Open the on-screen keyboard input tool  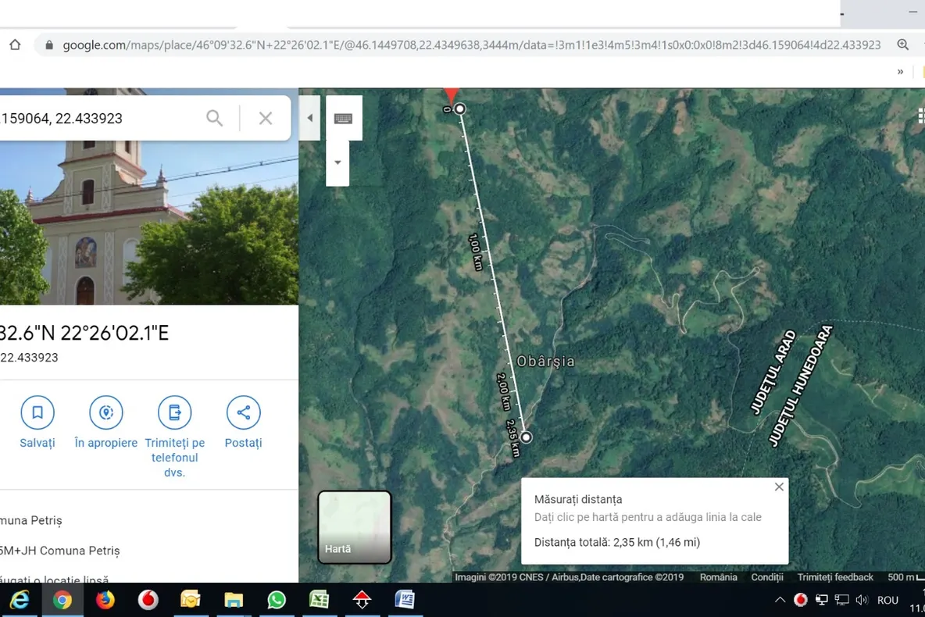343,118
